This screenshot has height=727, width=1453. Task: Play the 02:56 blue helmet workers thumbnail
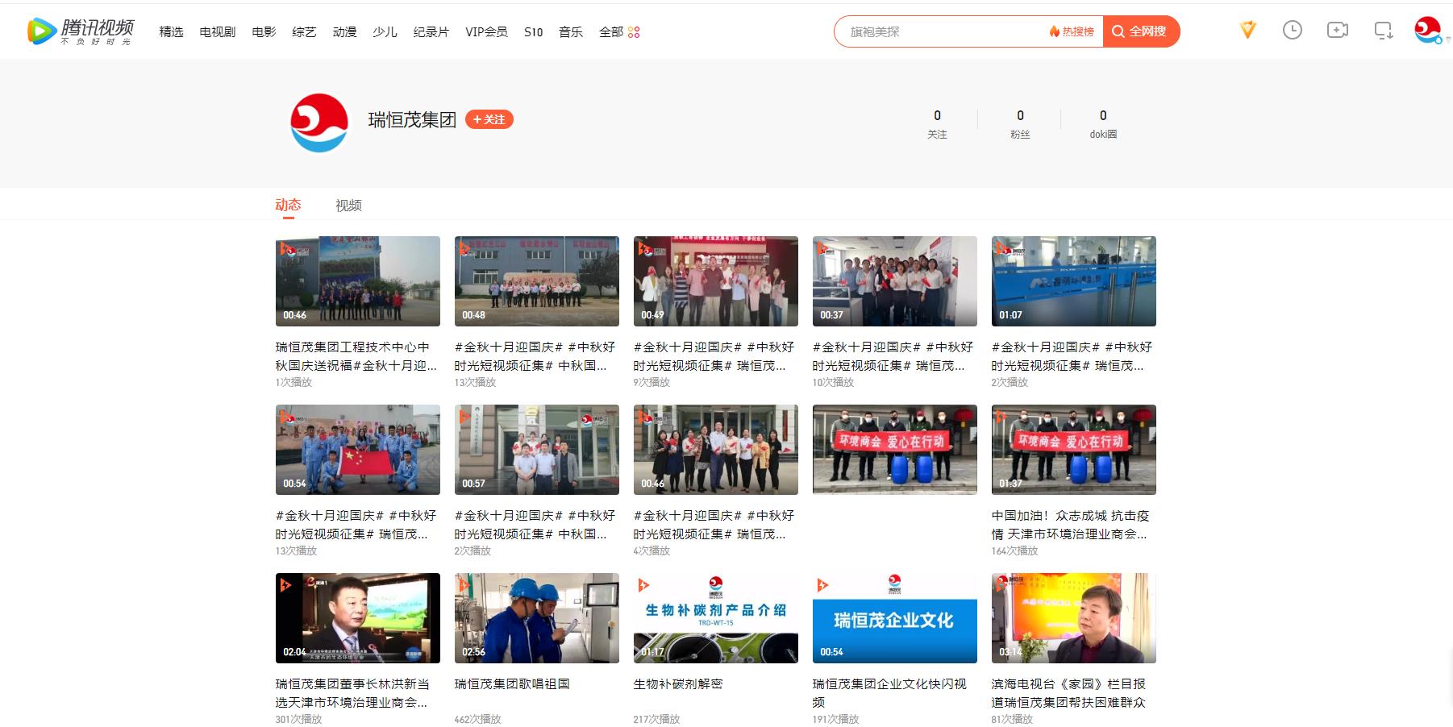point(537,618)
